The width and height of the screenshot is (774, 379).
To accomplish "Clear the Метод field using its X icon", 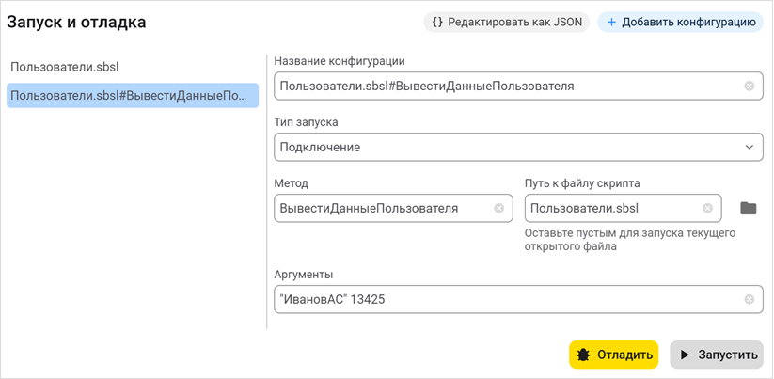I will 498,208.
